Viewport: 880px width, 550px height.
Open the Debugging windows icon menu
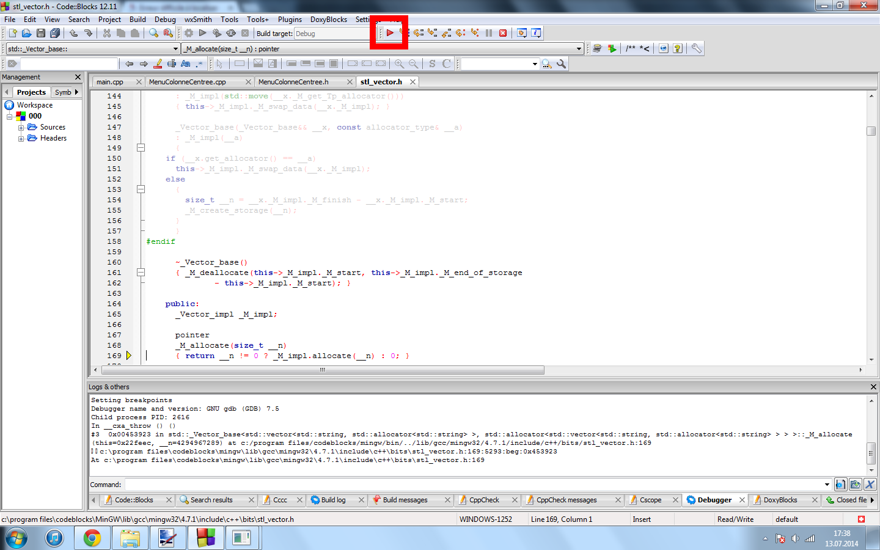click(x=522, y=33)
